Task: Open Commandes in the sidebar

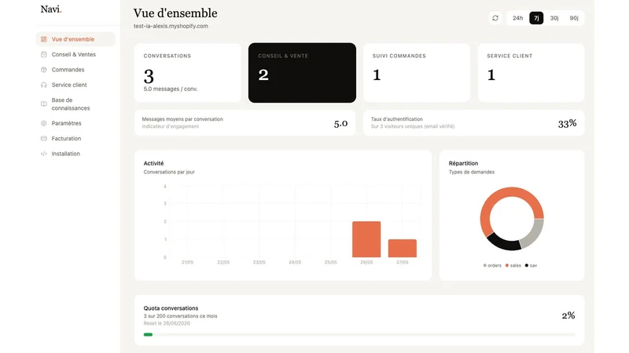Action: (75, 70)
